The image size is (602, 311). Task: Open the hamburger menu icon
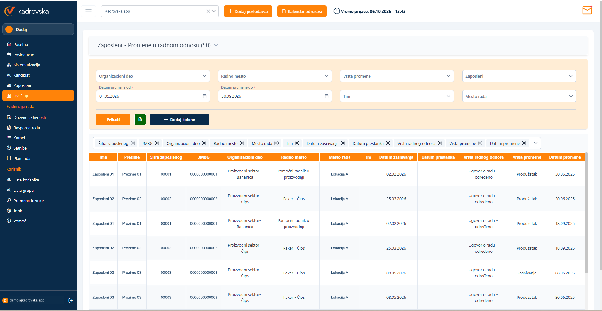point(88,11)
